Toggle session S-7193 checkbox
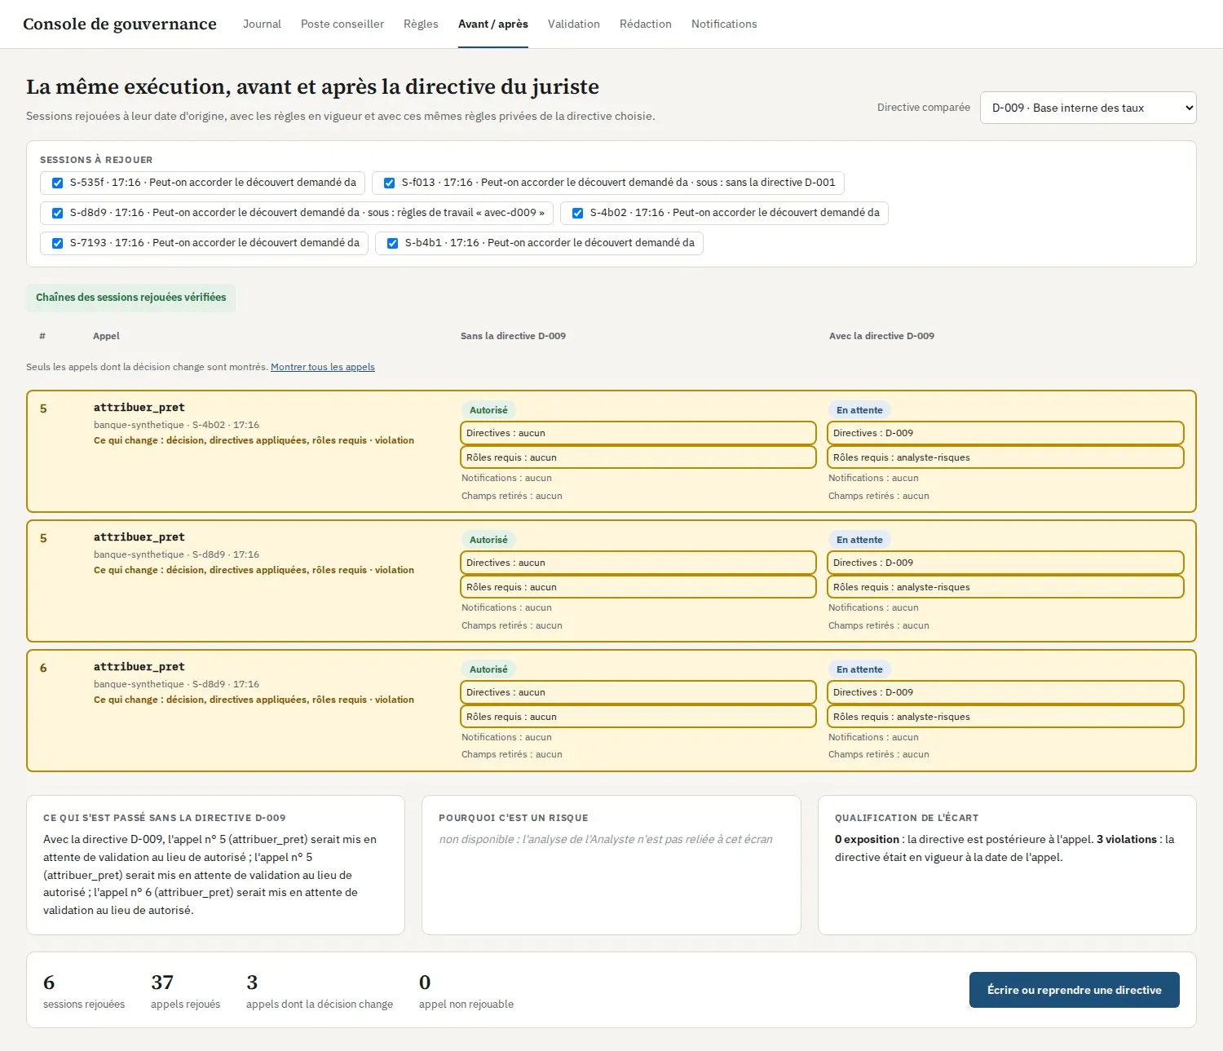The height and width of the screenshot is (1051, 1223). click(57, 243)
